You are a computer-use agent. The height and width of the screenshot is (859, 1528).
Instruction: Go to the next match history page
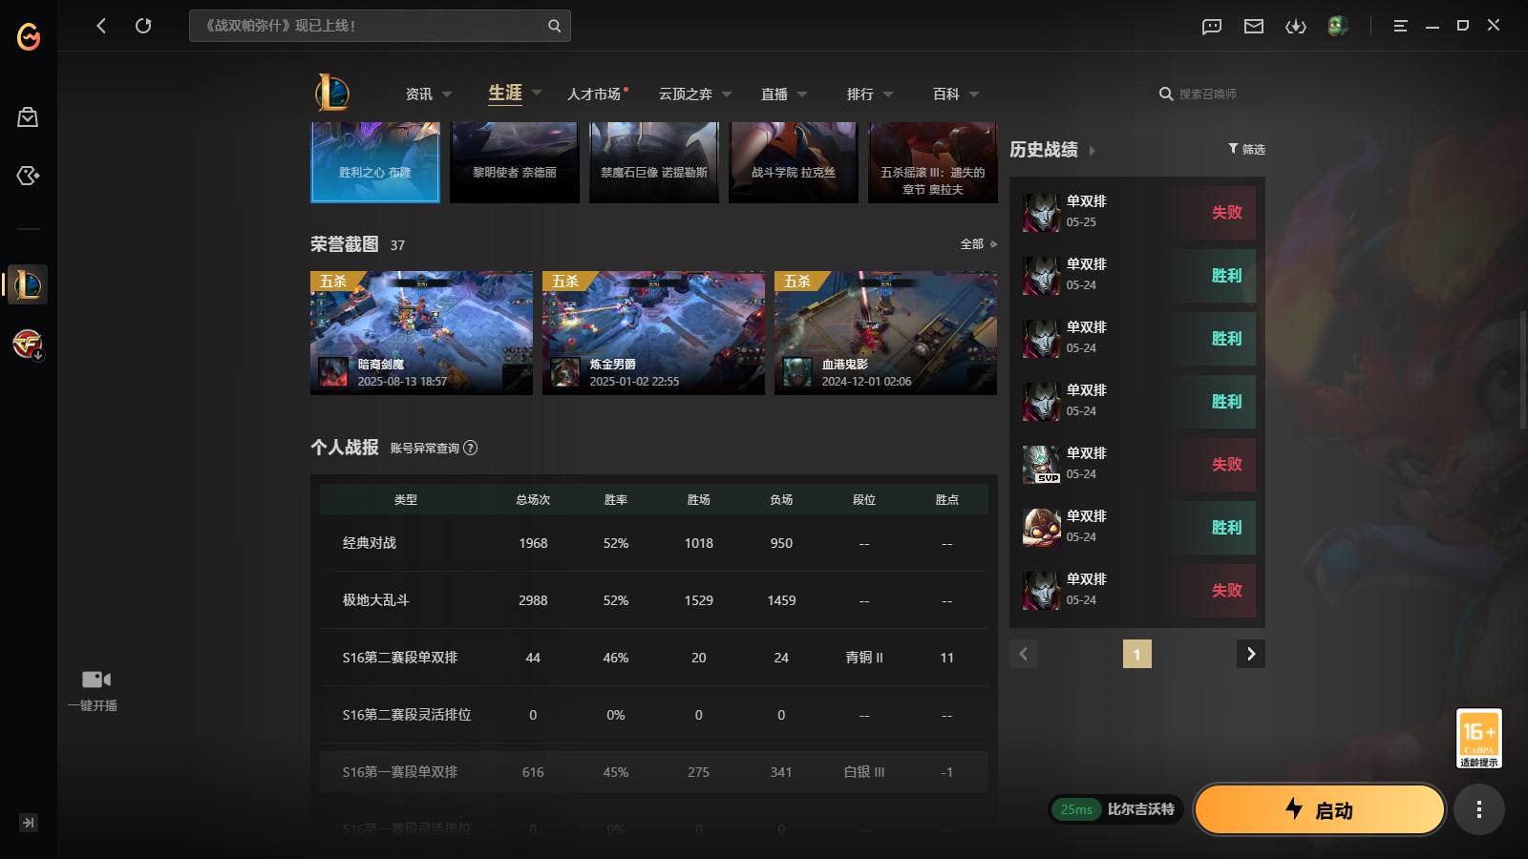[1251, 654]
